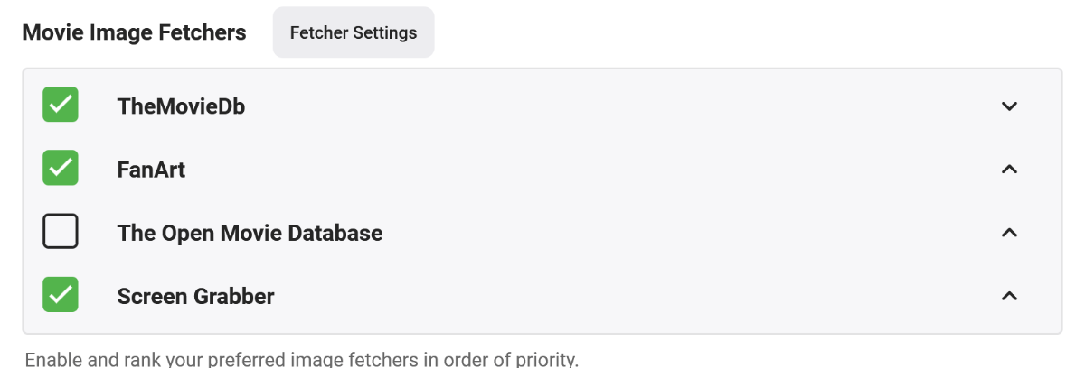Viewport: 1085px width, 368px height.
Task: Move TheMovieDb down in priority
Action: click(x=1010, y=106)
